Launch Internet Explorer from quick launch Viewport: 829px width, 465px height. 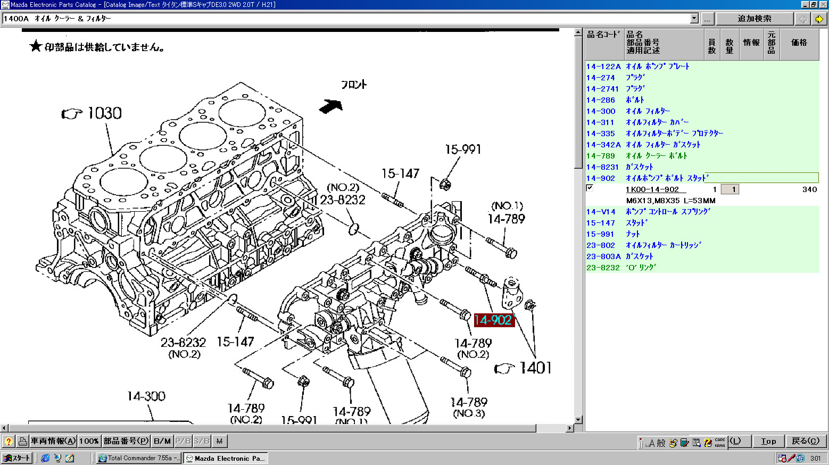45,458
